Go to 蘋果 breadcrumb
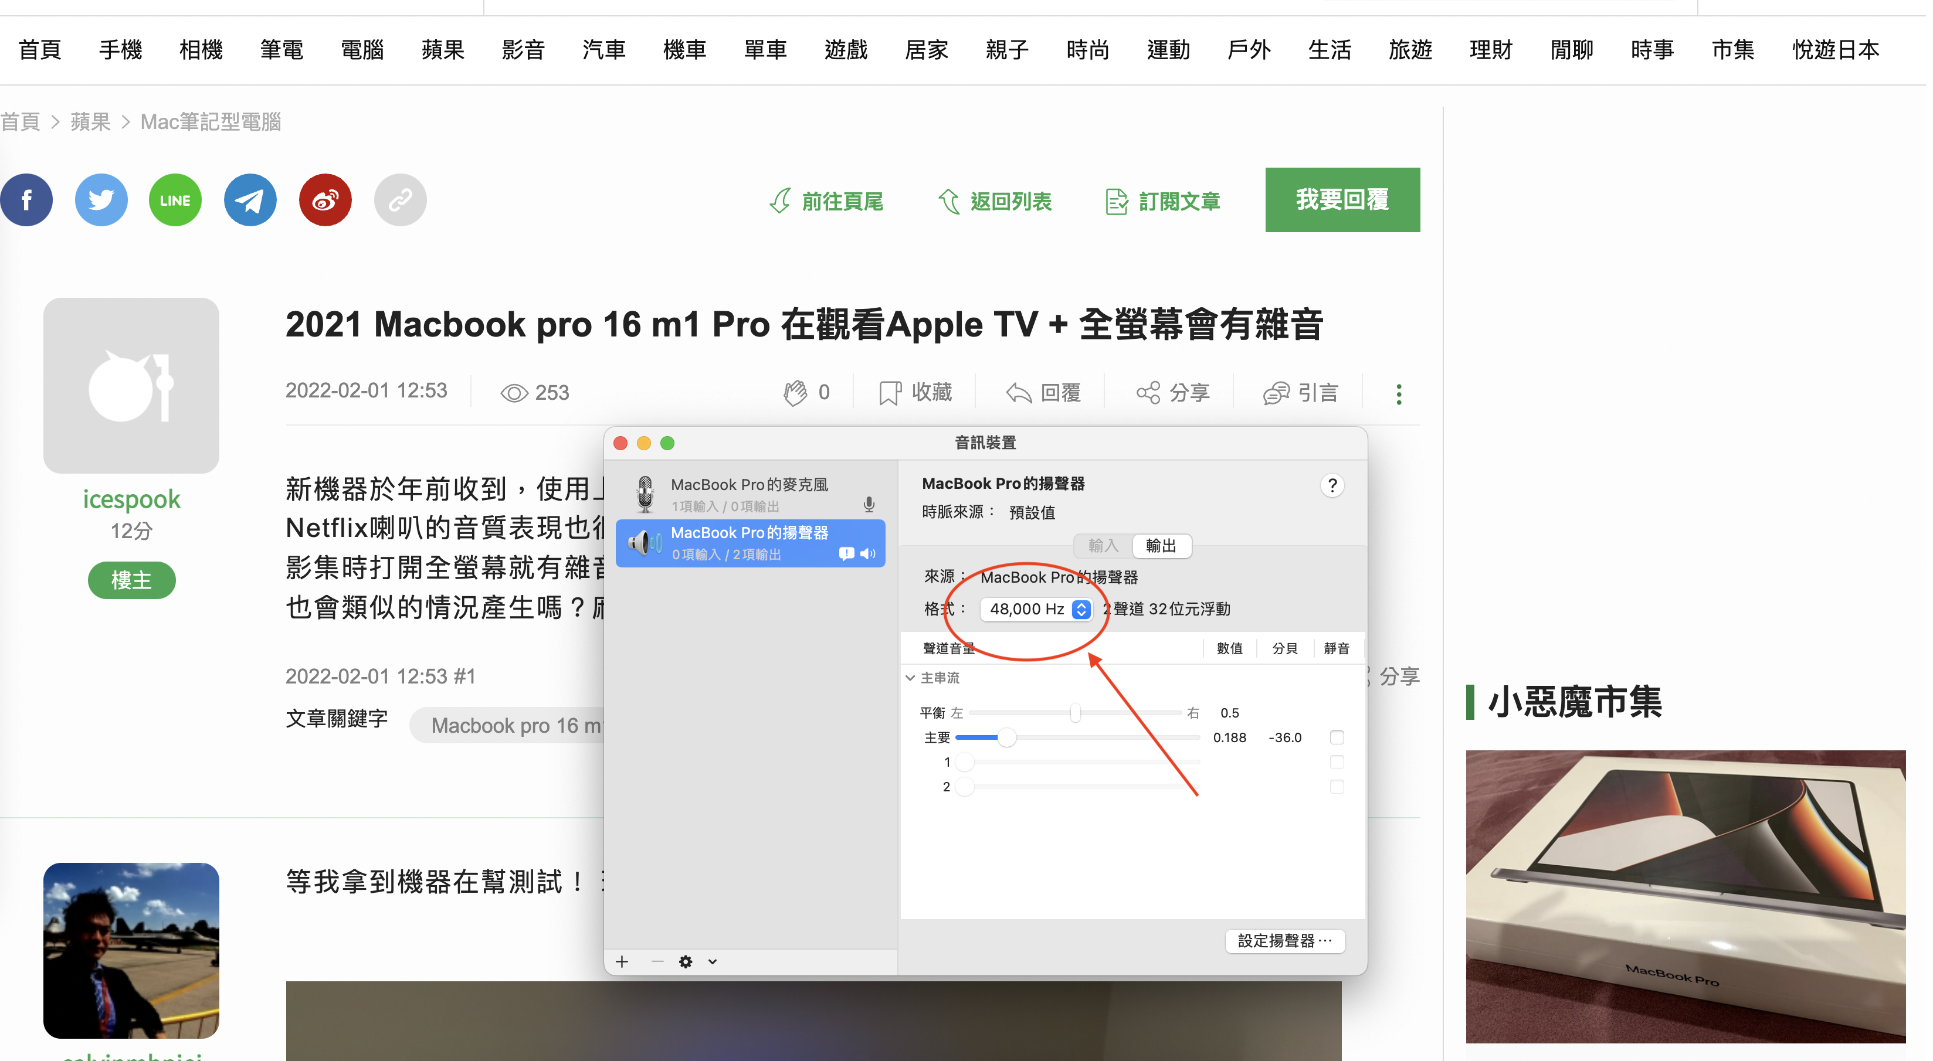This screenshot has width=1933, height=1061. [90, 121]
